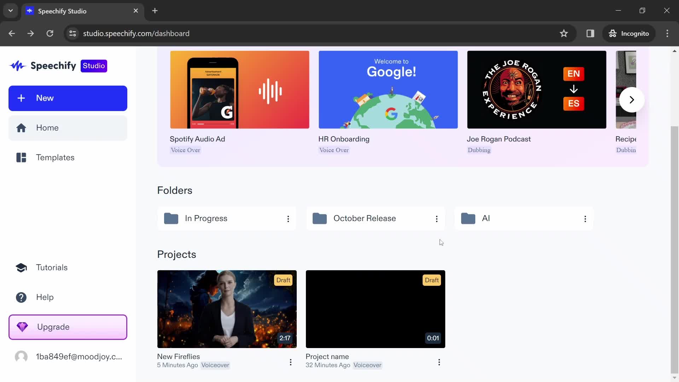This screenshot has height=382, width=679.
Task: Click the Help icon in sidebar
Action: 22,297
